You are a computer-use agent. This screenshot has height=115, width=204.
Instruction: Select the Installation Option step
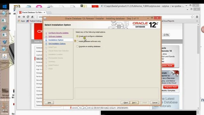coord(56,40)
